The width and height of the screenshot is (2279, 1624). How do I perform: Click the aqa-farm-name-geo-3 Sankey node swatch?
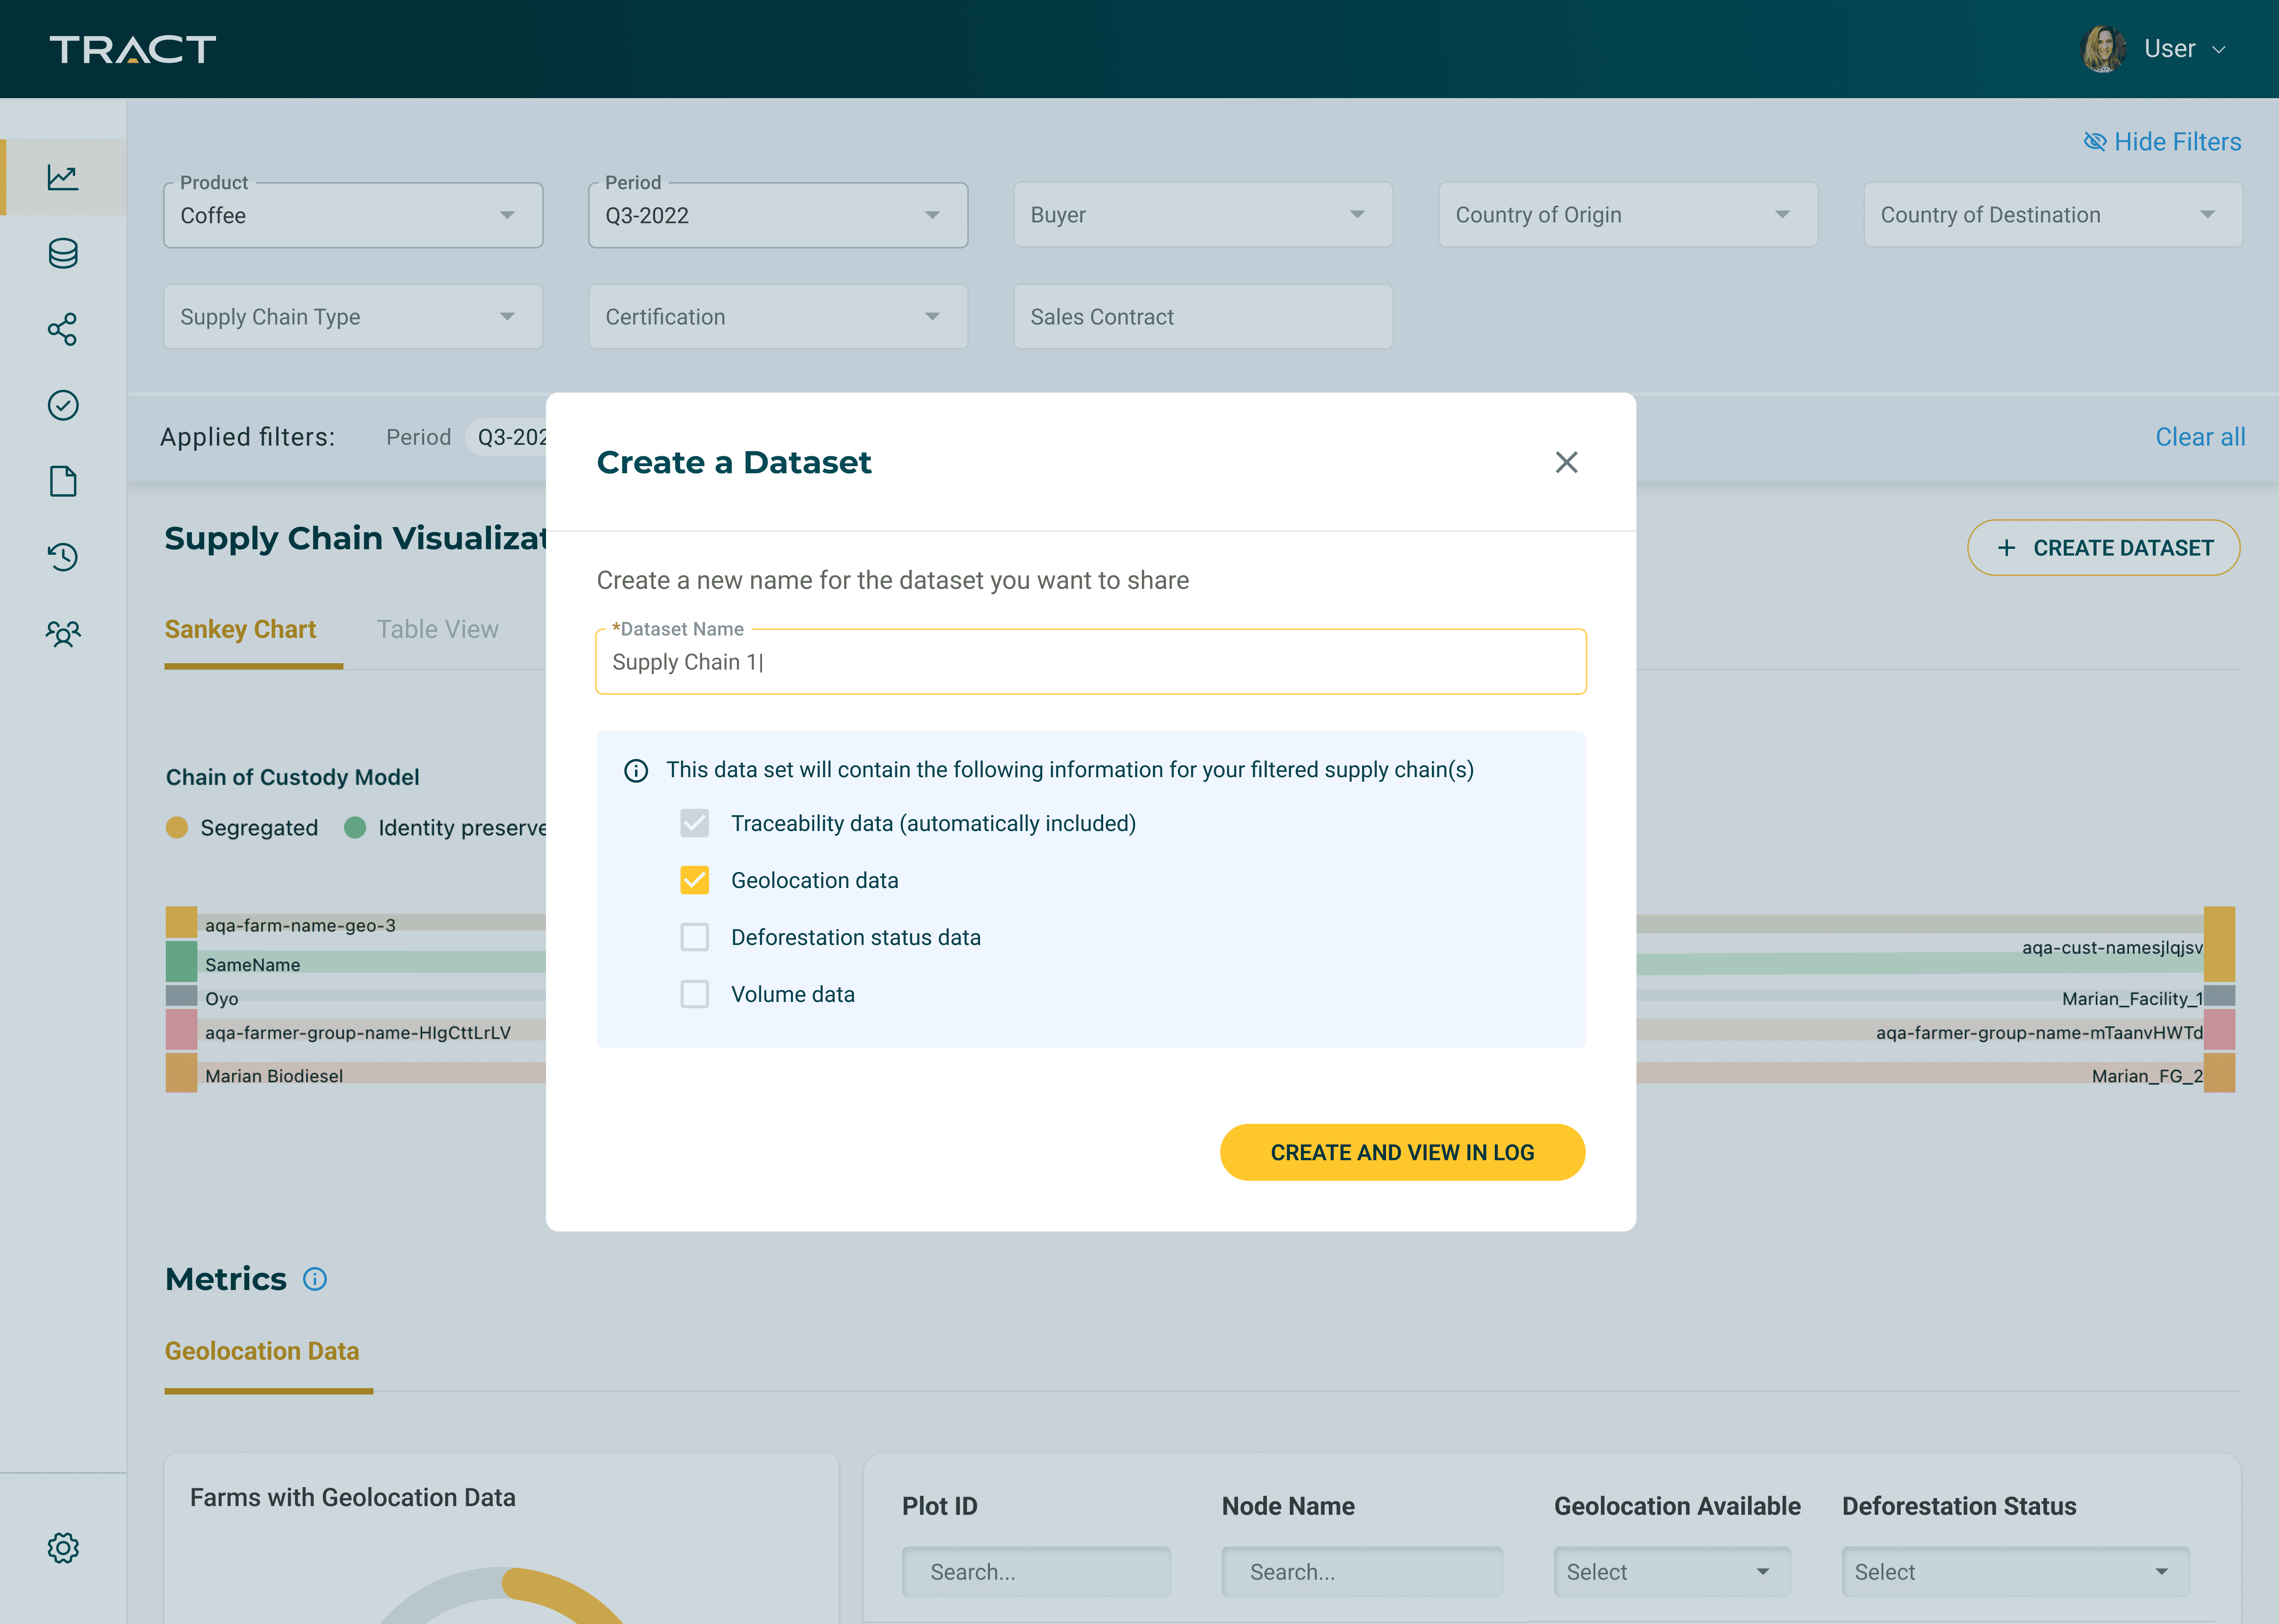(x=181, y=922)
